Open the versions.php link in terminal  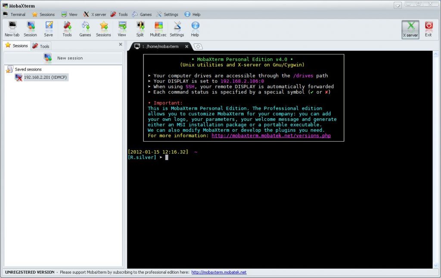click(x=271, y=136)
